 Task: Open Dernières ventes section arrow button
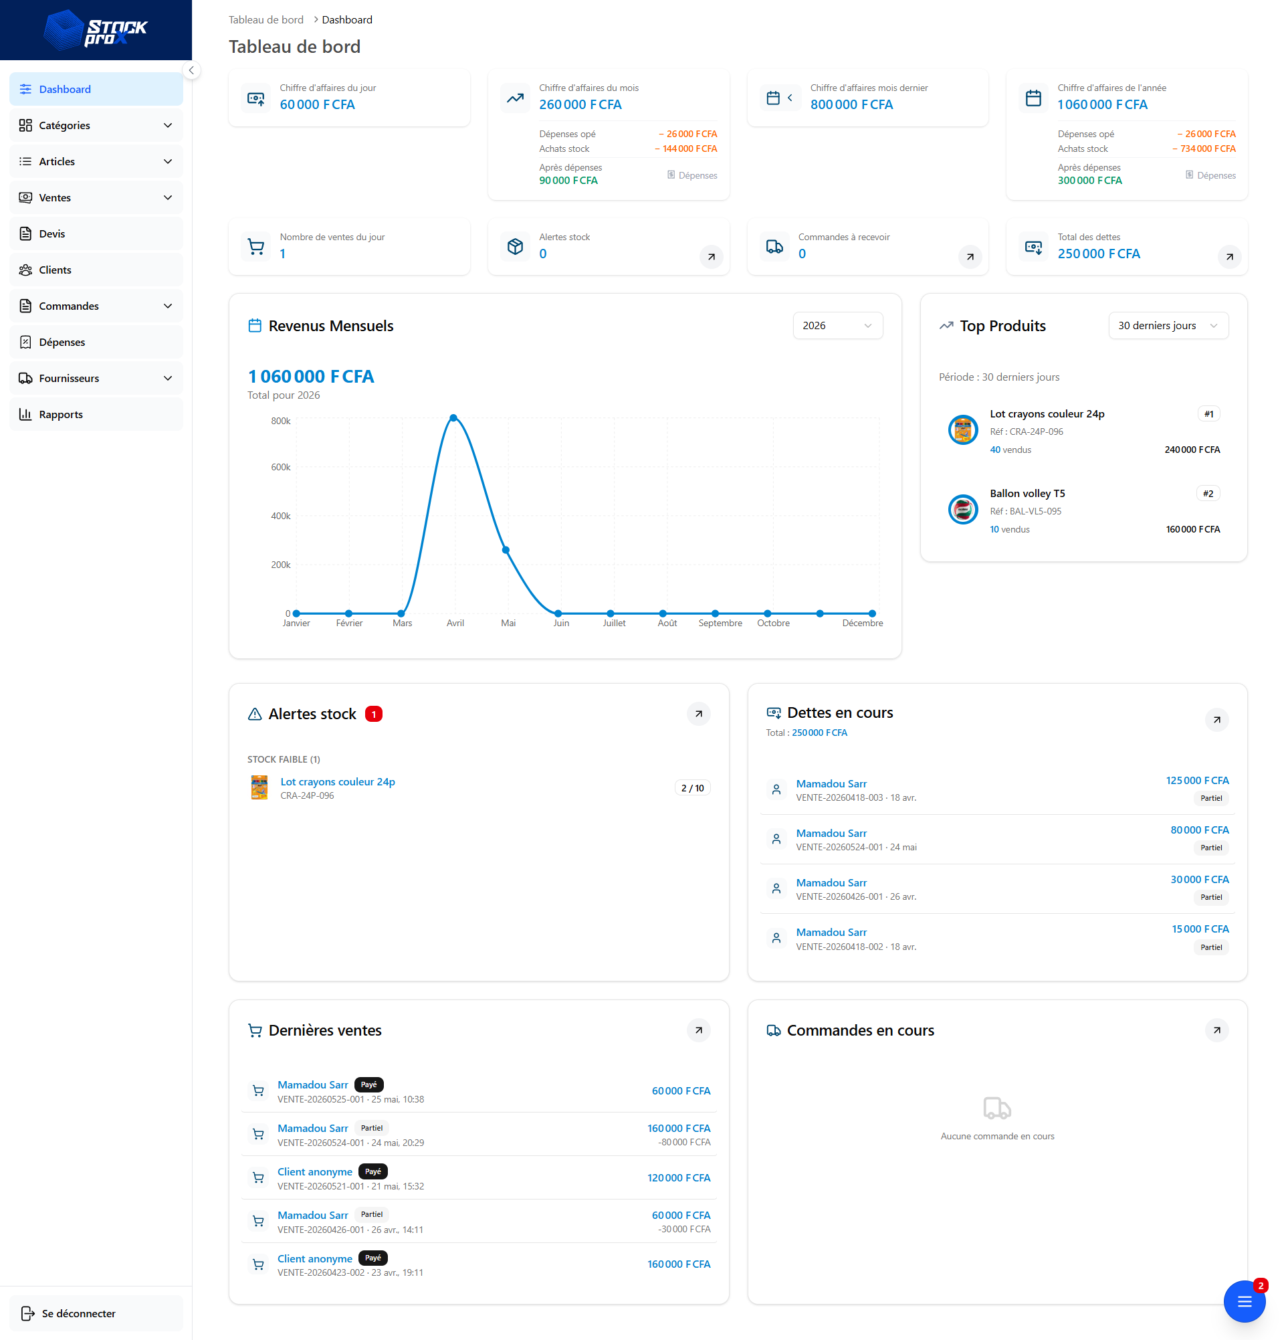click(698, 1030)
